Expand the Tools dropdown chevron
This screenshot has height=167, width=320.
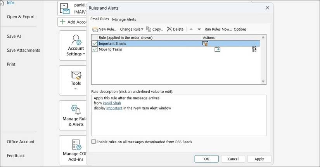click(x=76, y=89)
